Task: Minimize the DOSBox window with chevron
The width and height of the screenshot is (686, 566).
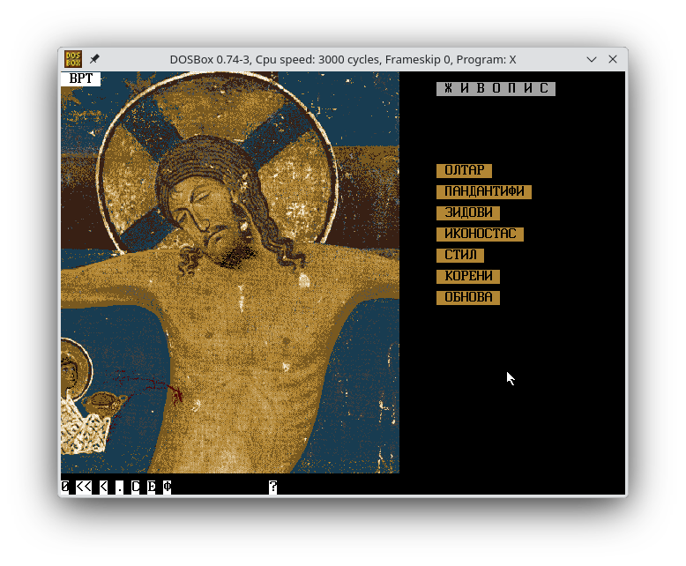Action: (x=592, y=59)
